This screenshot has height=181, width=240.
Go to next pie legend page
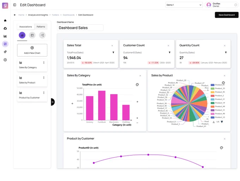222,122
